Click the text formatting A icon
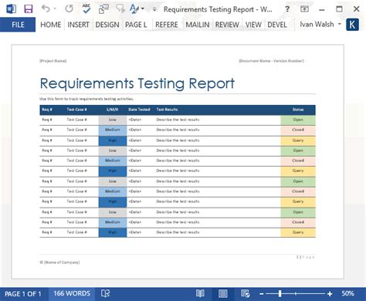The height and width of the screenshot is (301, 366). [x=134, y=8]
